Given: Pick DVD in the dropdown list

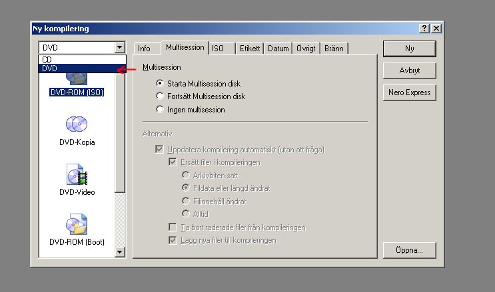Looking at the screenshot, I should (x=82, y=68).
